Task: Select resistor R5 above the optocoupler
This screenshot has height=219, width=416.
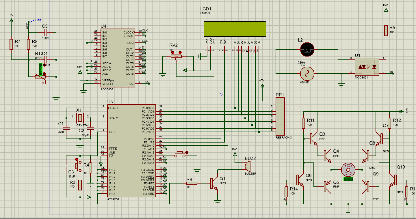Action: coord(386,30)
